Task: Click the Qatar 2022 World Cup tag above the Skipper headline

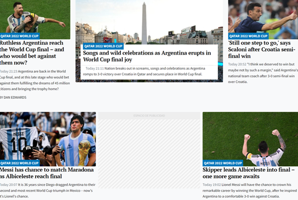Action: point(223,163)
